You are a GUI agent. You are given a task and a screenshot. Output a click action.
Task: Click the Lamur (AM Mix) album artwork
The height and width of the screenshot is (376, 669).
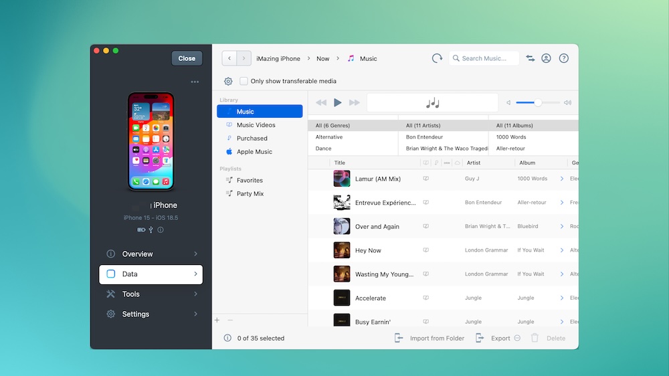click(341, 179)
